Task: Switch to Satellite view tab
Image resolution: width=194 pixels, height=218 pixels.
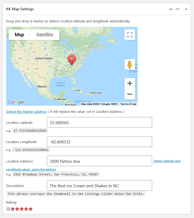Action: click(x=45, y=35)
